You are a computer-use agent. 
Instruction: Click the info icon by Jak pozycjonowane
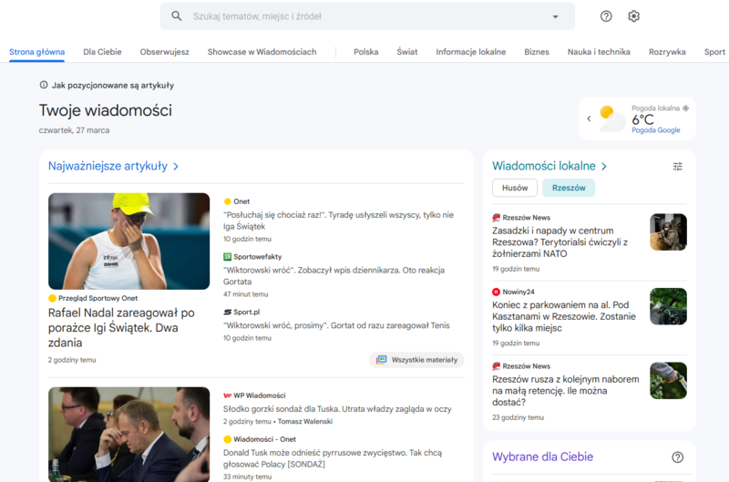(44, 86)
